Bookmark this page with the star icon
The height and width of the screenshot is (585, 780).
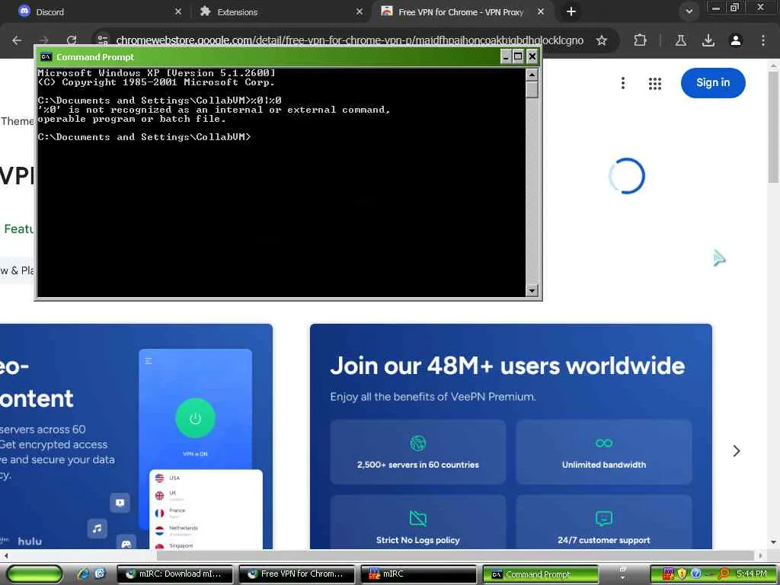[602, 40]
